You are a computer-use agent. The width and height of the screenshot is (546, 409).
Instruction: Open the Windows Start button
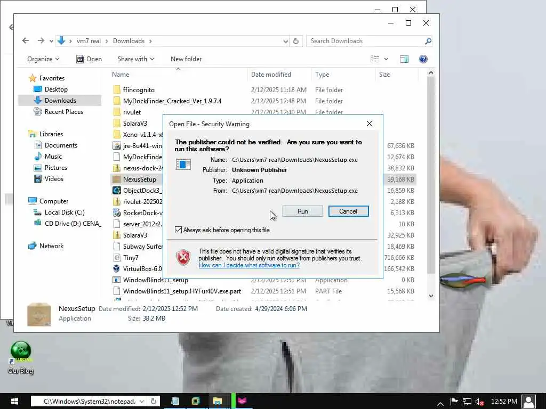pyautogui.click(x=14, y=401)
